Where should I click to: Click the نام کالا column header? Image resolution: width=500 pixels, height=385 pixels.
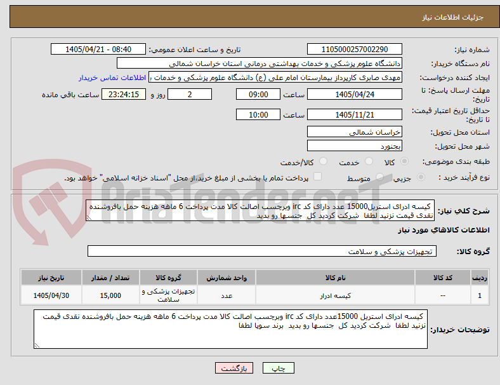click(x=335, y=278)
